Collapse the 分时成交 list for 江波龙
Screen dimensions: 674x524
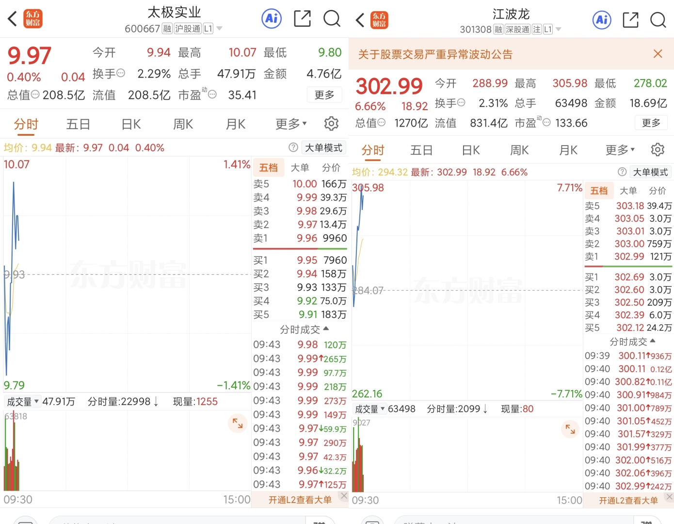632,342
